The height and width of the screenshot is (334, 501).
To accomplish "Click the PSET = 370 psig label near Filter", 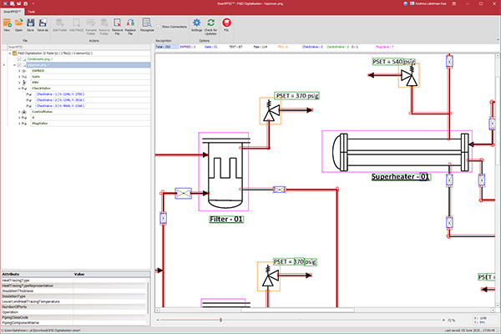I will point(296,95).
